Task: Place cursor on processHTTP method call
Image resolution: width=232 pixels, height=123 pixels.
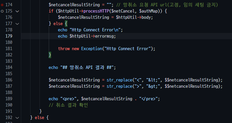Action: 96,11
